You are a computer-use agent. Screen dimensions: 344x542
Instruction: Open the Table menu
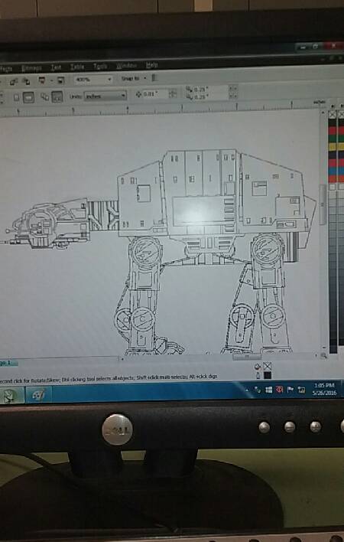[77, 67]
